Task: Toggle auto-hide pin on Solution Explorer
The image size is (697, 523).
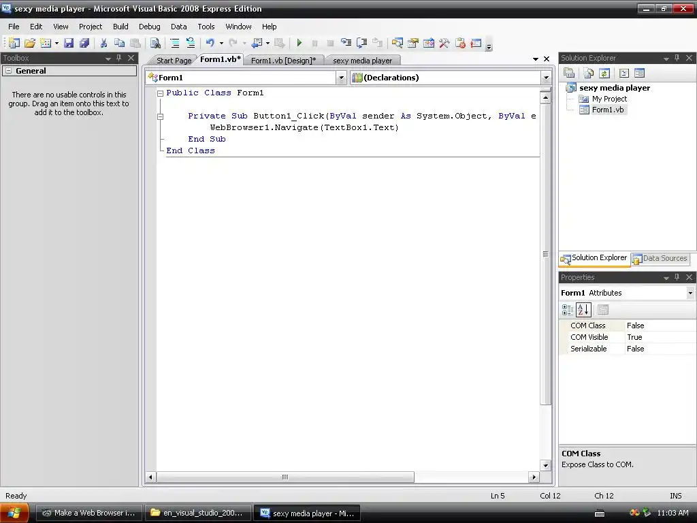Action: (x=677, y=58)
